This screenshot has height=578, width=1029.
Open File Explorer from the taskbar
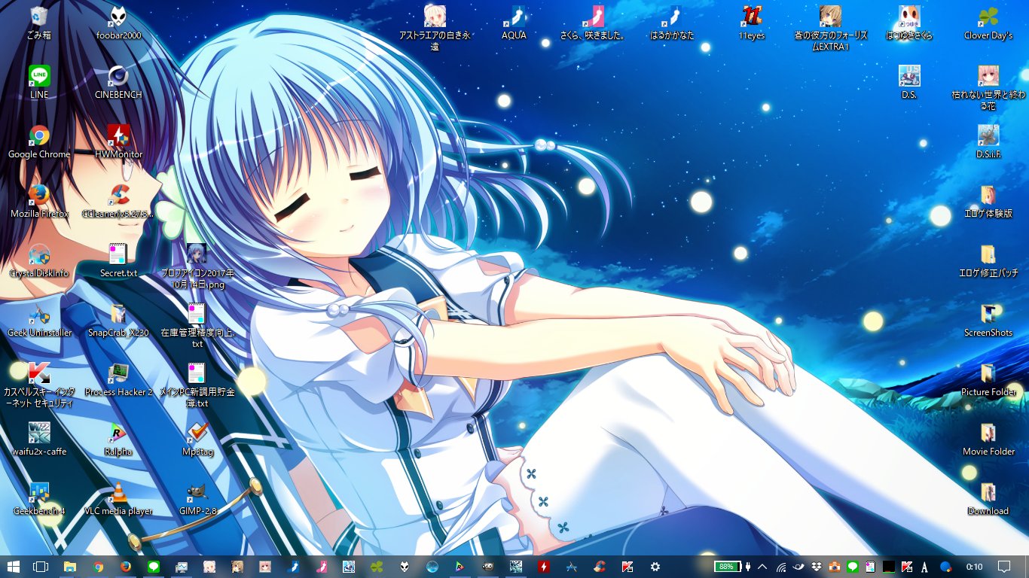pos(70,566)
